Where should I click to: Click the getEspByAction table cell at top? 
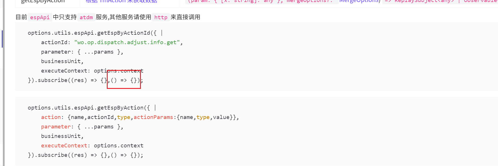point(43,2)
